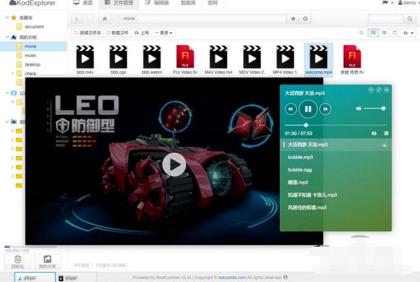Open the 文件管理 file manager tab
The image size is (420, 282).
[119, 3]
